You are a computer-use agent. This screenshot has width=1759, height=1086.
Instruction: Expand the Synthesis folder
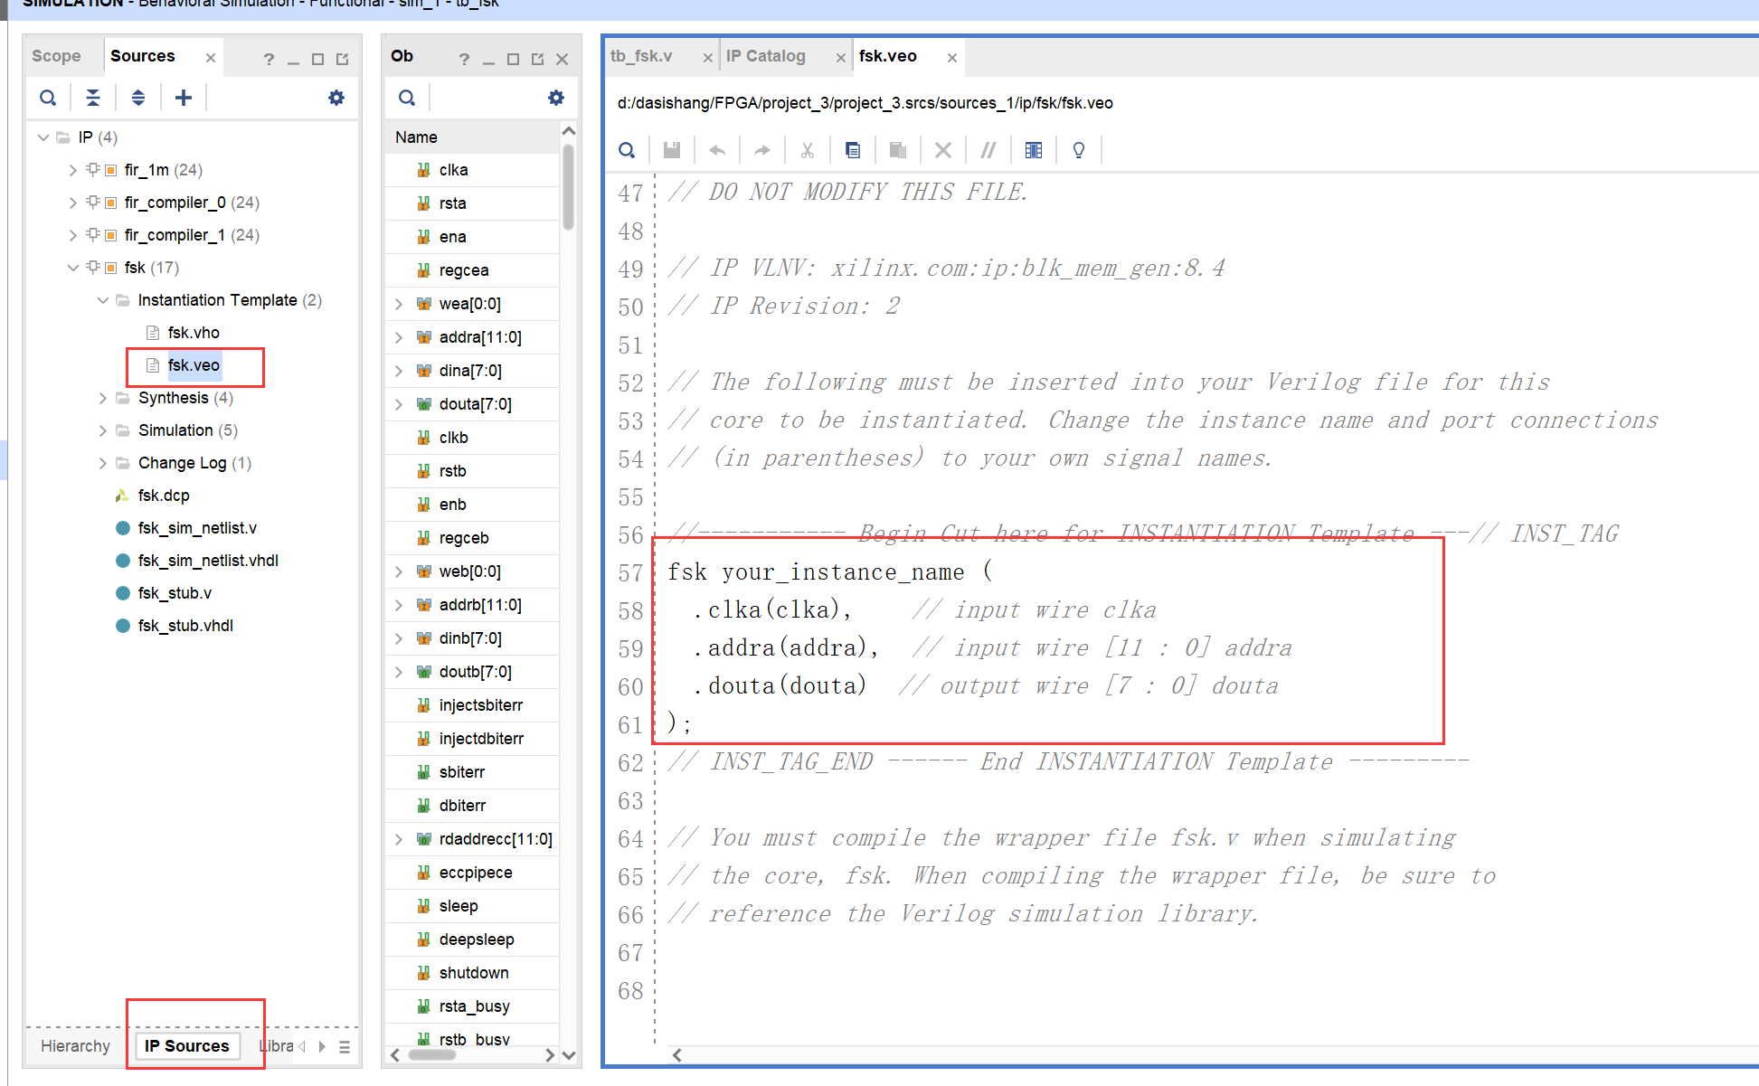[x=102, y=398]
